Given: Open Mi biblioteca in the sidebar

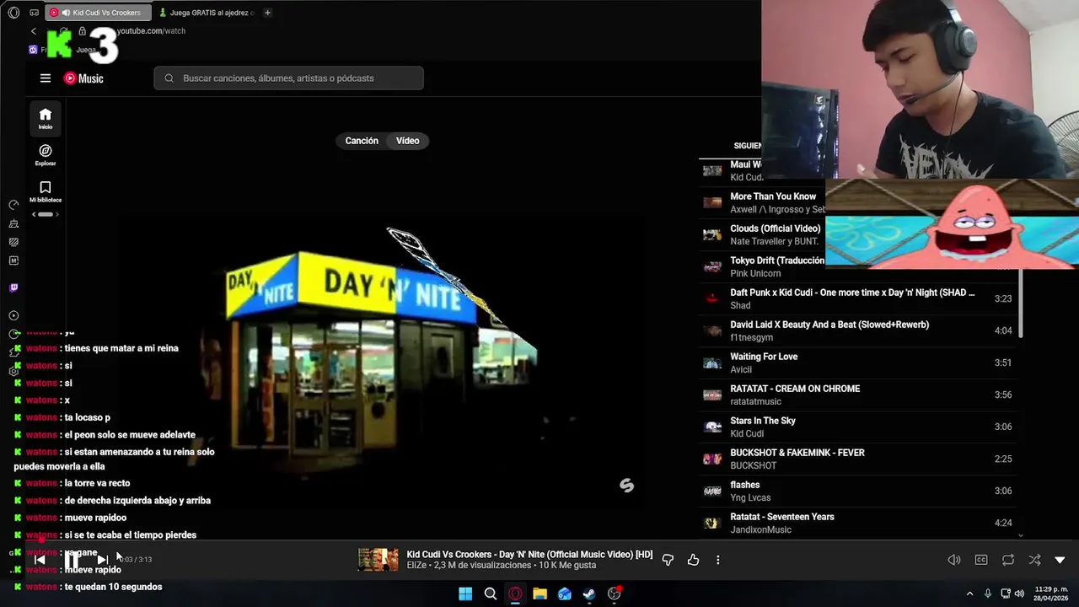Looking at the screenshot, I should pos(46,191).
